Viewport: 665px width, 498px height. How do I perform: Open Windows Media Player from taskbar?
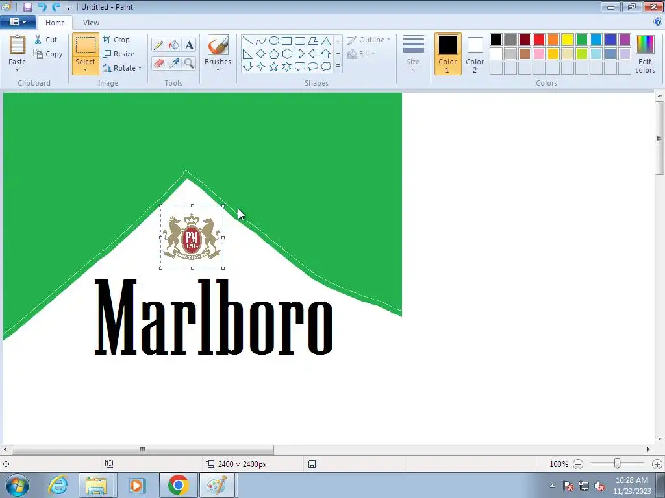coord(137,485)
